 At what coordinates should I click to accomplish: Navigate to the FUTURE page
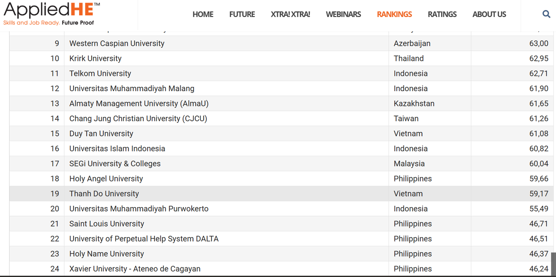[242, 14]
